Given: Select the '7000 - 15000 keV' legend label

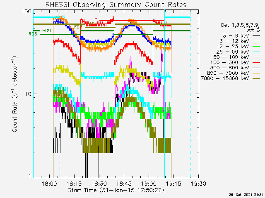Looking at the screenshot, I should pos(225,78).
